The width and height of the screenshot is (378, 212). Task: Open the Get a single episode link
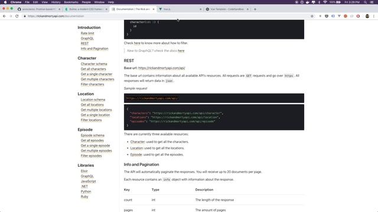tap(95, 145)
